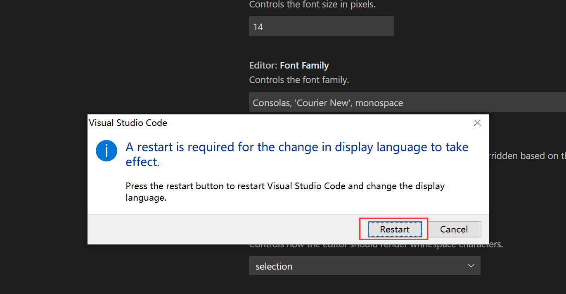566x294 pixels.
Task: Click the blue information icon in dialog
Action: pyautogui.click(x=107, y=151)
